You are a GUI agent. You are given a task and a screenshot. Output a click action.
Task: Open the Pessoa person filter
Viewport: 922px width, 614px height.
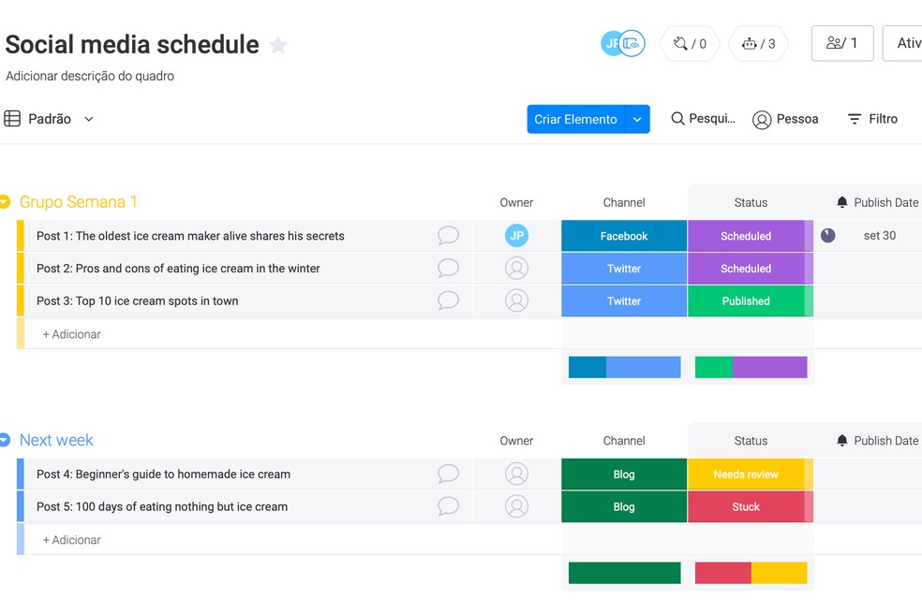(x=785, y=119)
